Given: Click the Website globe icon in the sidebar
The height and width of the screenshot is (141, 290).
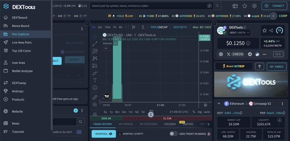Looking at the screenshot, I should pos(6,111).
